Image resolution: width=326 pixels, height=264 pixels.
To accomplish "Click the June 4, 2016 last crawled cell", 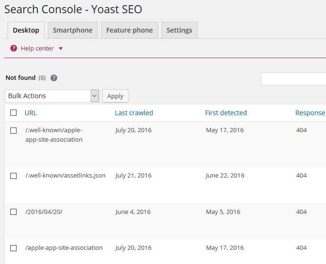I will (133, 212).
